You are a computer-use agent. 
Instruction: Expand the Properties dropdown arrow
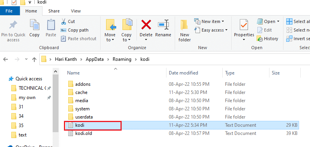pyautogui.click(x=244, y=40)
